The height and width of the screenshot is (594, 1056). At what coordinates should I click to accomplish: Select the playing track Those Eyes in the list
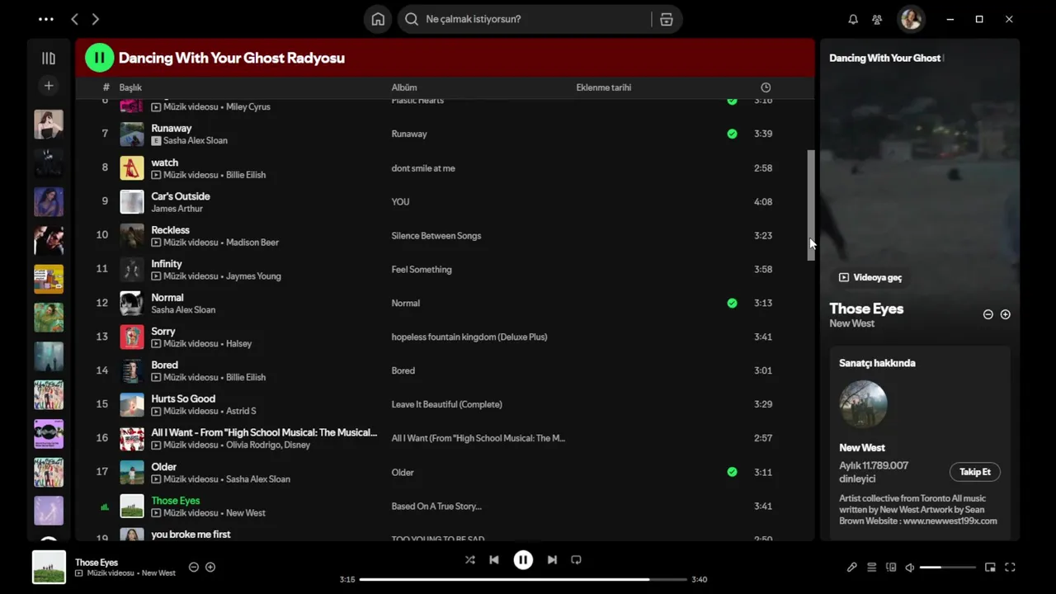(176, 501)
